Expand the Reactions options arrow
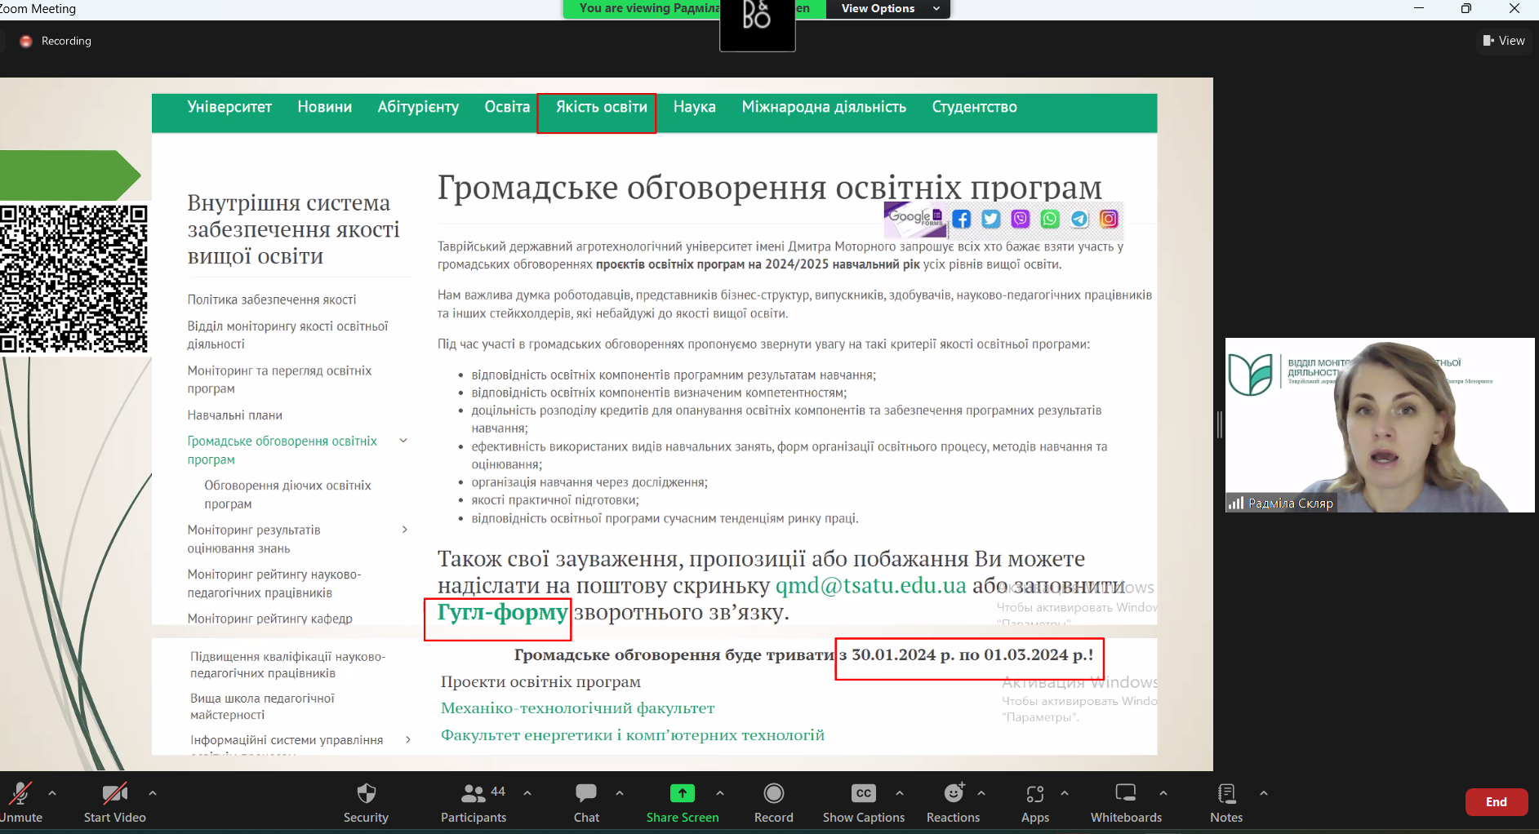The image size is (1539, 834). point(981,793)
